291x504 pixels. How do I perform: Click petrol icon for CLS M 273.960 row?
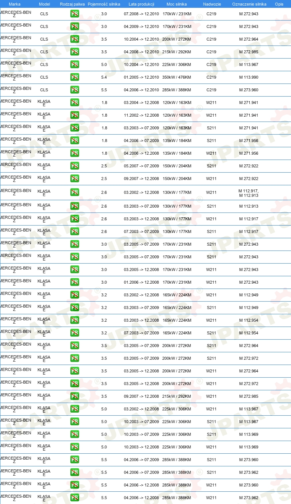74,90
